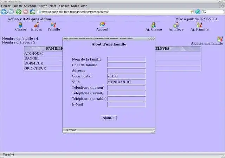Click the Chef de famille input field
Viewport: 225px width, 158px height.
tap(127, 65)
